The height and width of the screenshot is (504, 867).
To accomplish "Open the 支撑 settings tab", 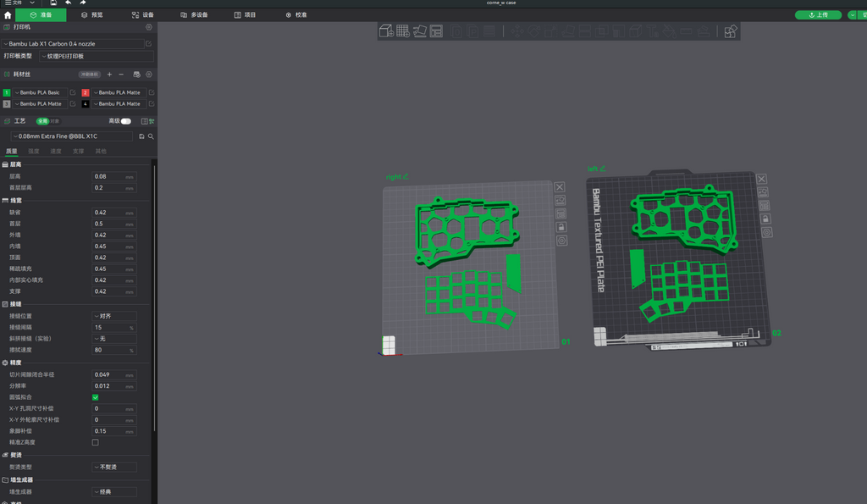I will [x=79, y=151].
